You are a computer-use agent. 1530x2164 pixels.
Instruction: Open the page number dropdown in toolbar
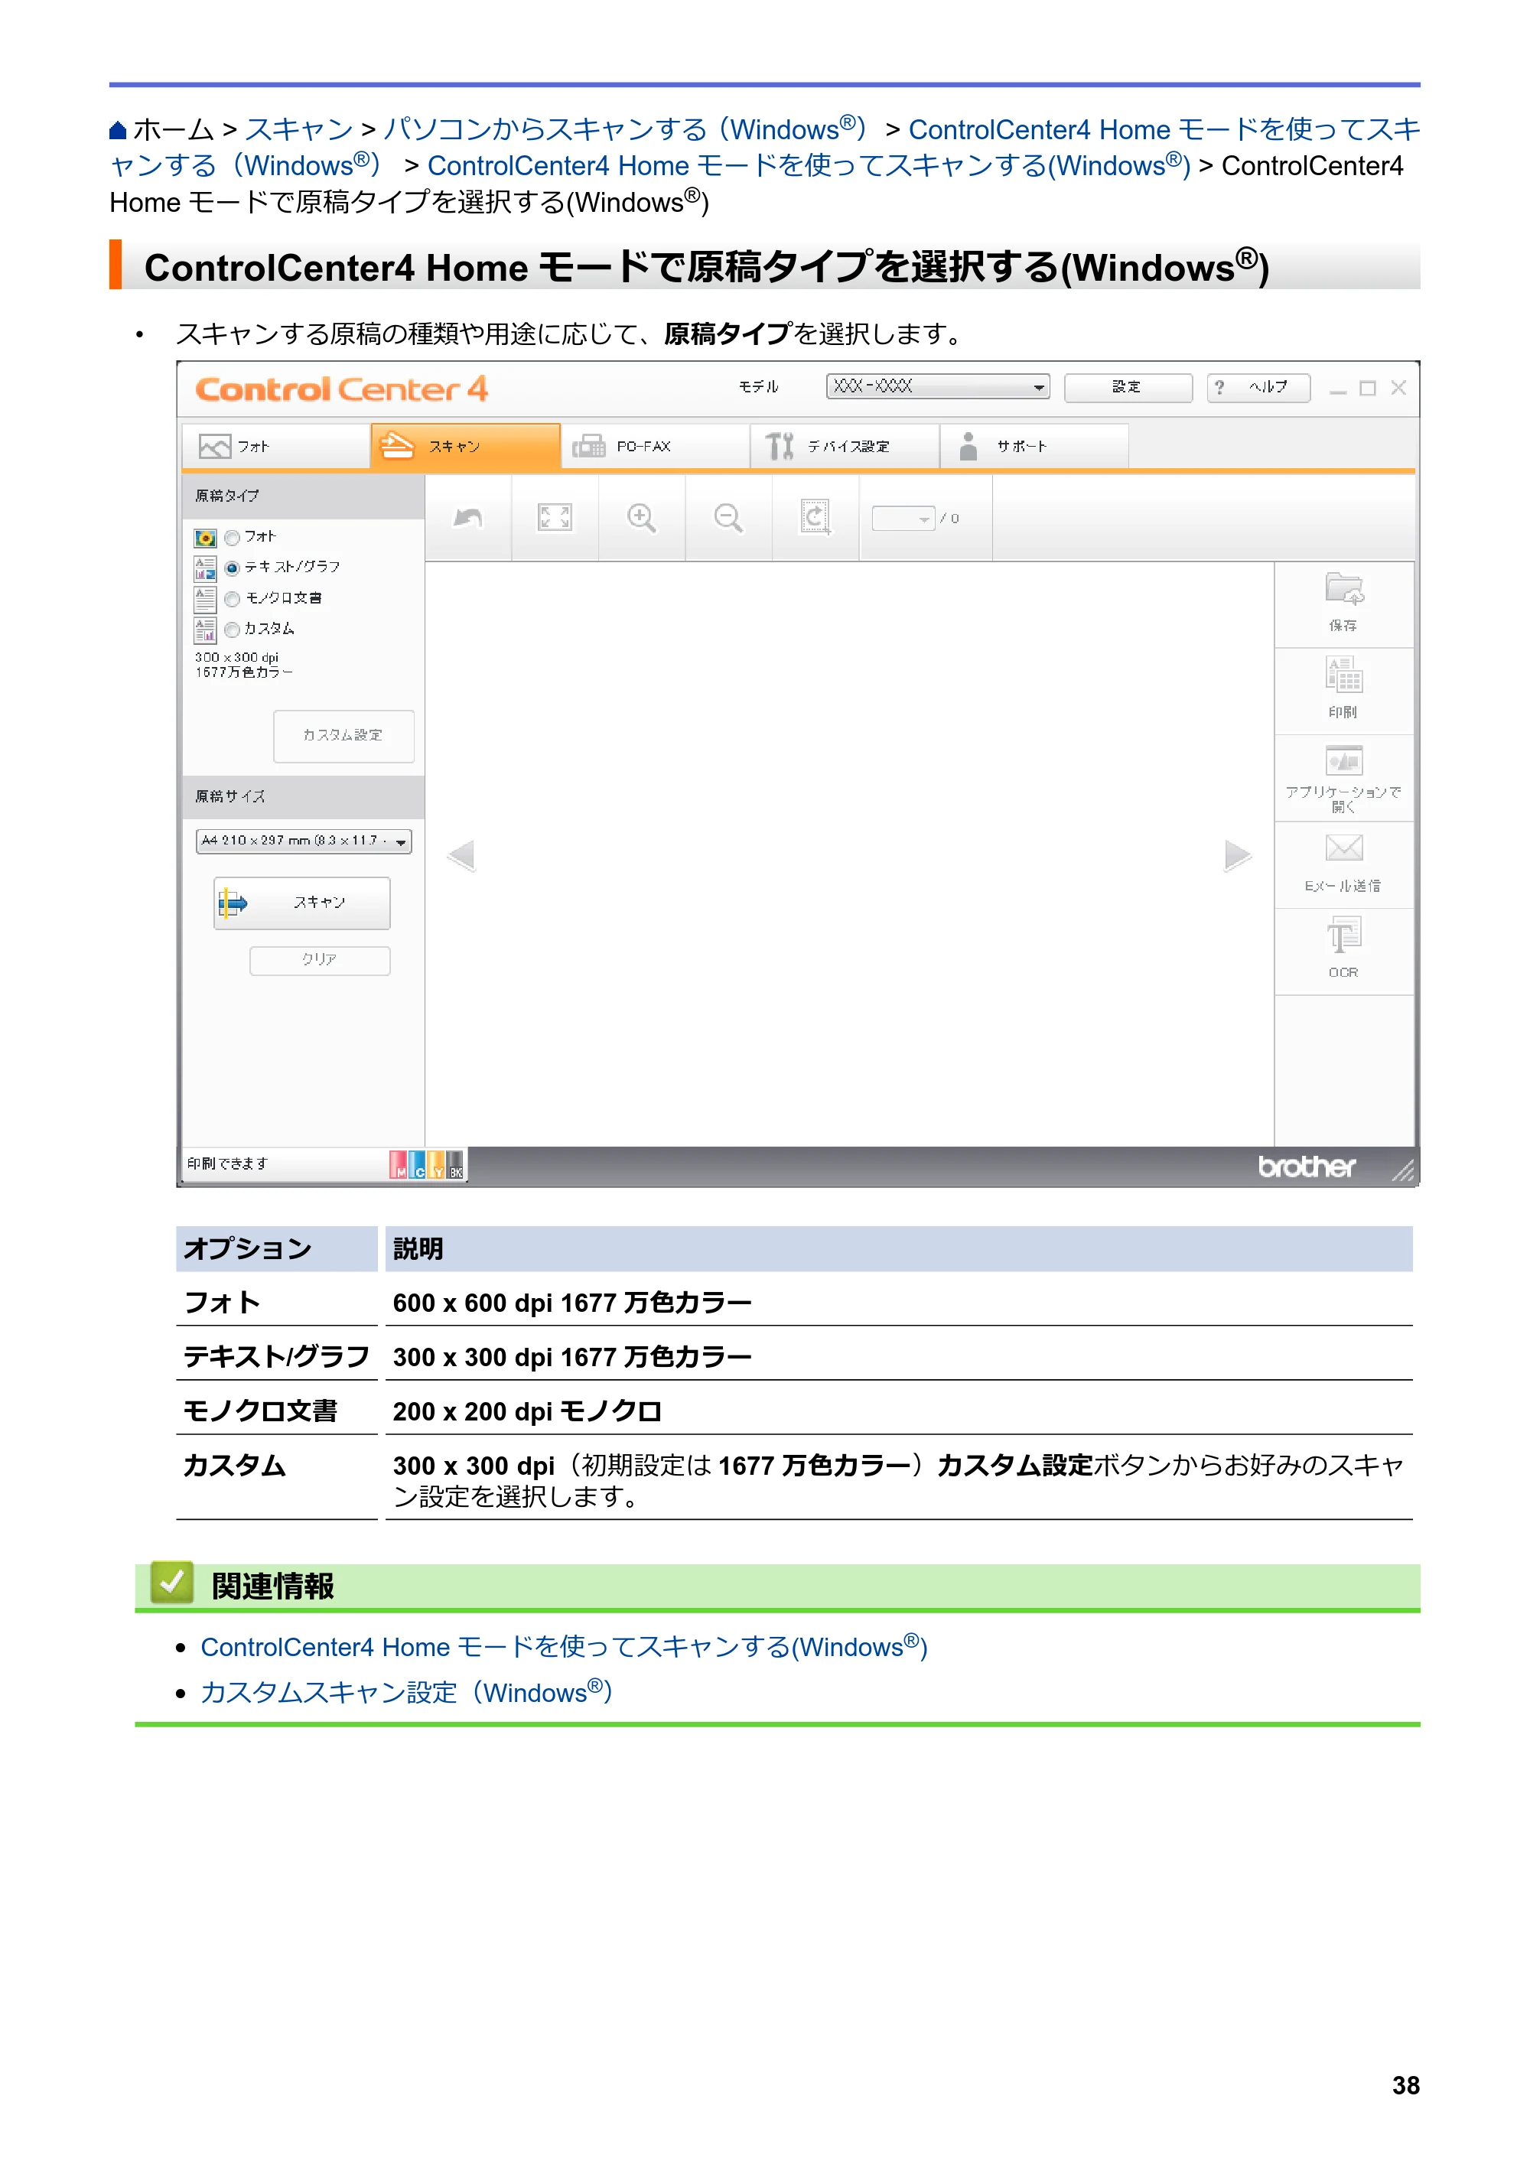(903, 519)
